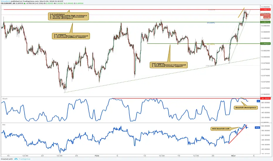Select the 1st resistance annotation callout
Screen dimensions: 273x161
[x=68, y=16]
